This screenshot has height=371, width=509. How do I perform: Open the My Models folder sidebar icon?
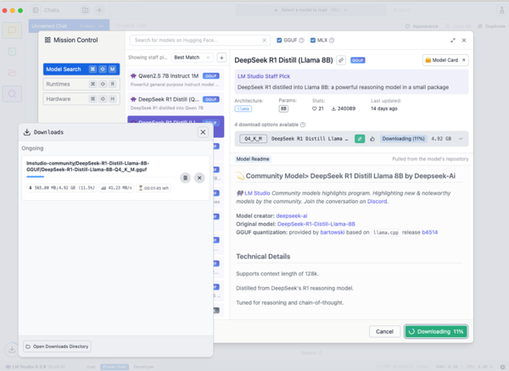13,73
